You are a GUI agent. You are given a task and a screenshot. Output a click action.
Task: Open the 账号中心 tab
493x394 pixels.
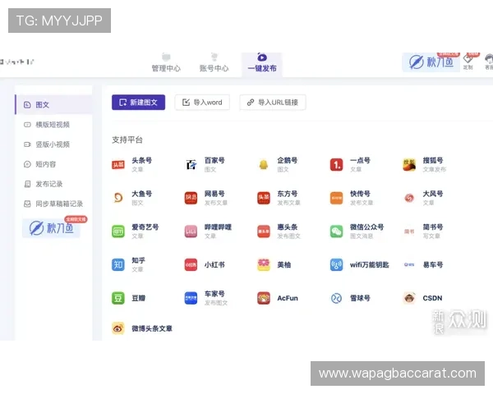coord(214,63)
